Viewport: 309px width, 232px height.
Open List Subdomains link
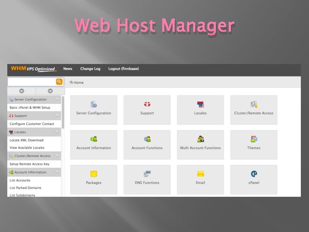click(22, 195)
